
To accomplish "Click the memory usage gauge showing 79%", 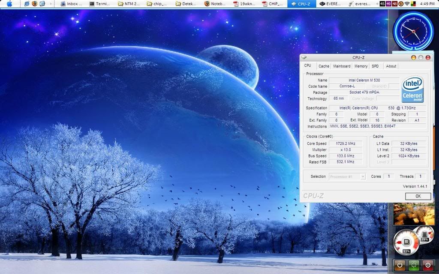I will coord(425,235).
